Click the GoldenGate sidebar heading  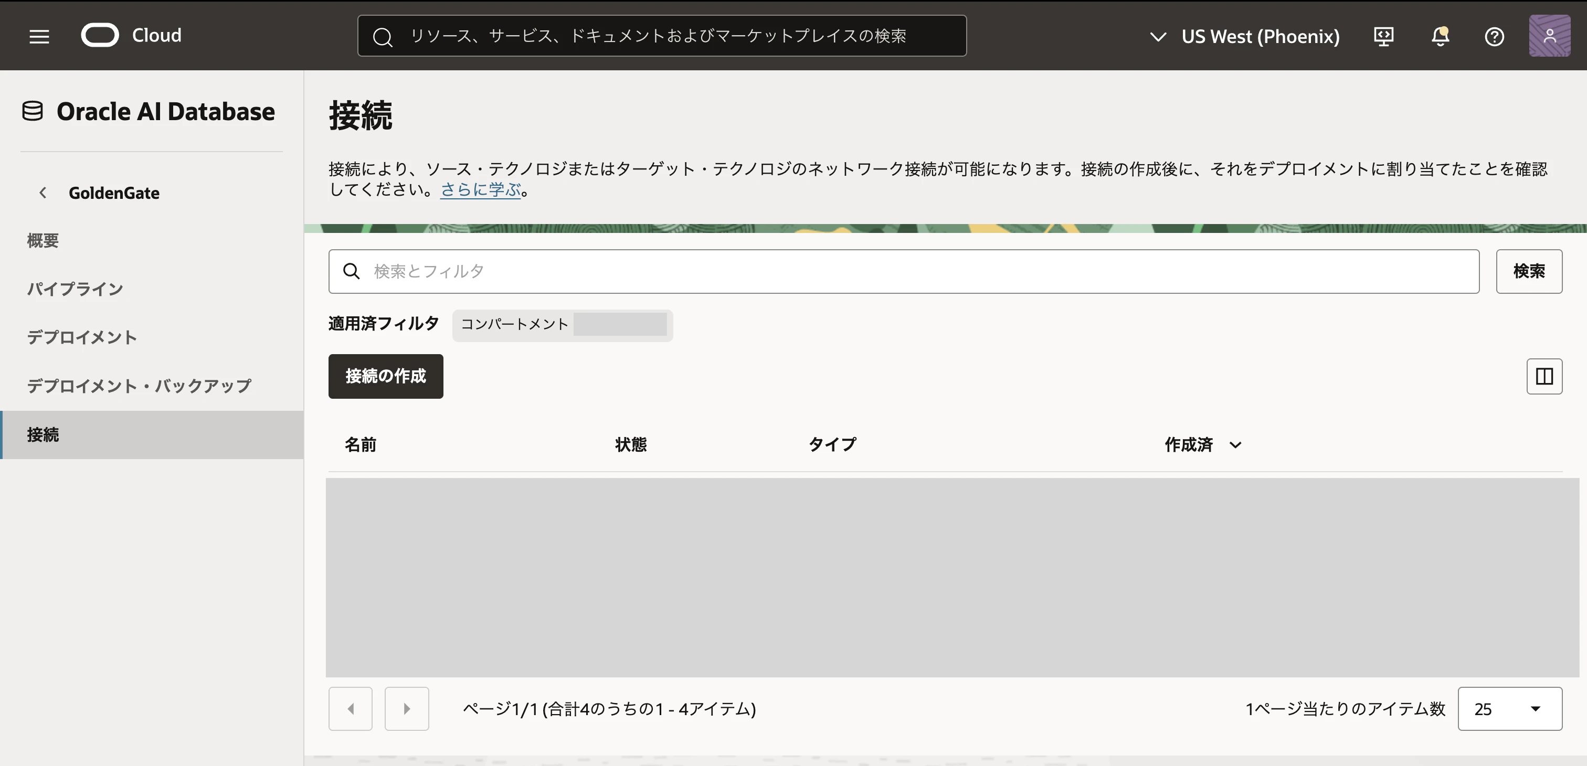[114, 193]
